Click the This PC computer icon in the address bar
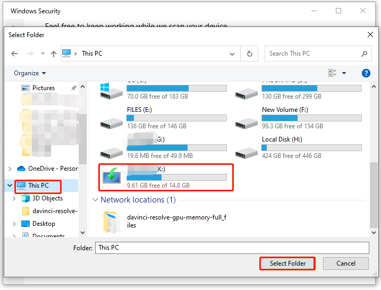Viewport: 381px width, 290px height. pos(66,54)
